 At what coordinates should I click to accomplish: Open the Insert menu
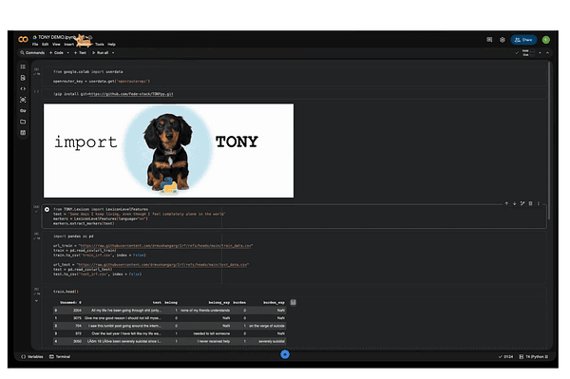(x=69, y=45)
